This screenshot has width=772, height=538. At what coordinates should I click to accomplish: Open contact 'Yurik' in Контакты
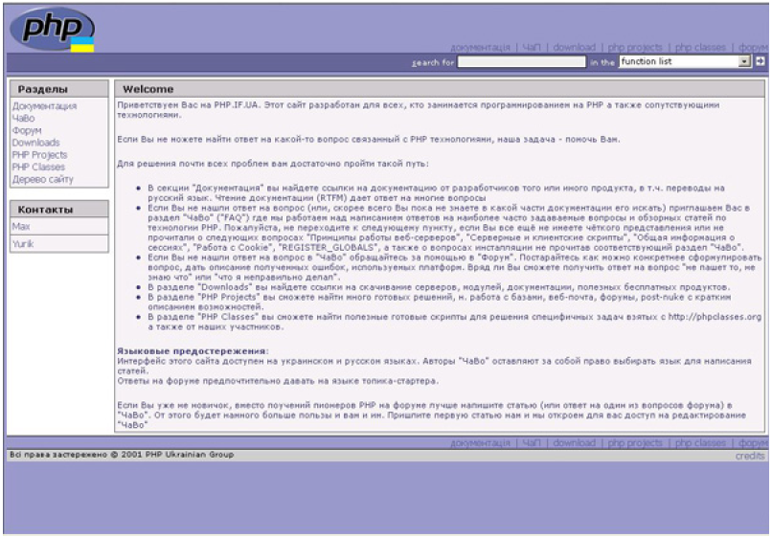pos(23,244)
